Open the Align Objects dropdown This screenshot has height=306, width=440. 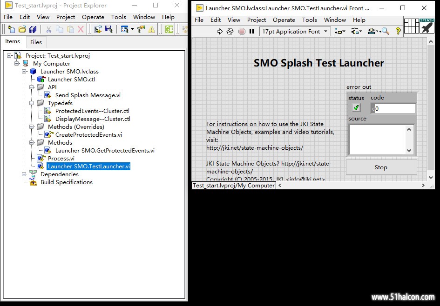click(x=340, y=31)
